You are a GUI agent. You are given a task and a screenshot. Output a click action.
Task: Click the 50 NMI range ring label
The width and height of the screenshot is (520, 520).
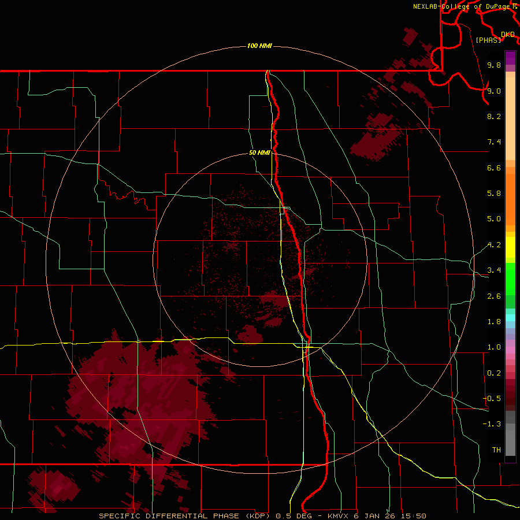pyautogui.click(x=259, y=153)
